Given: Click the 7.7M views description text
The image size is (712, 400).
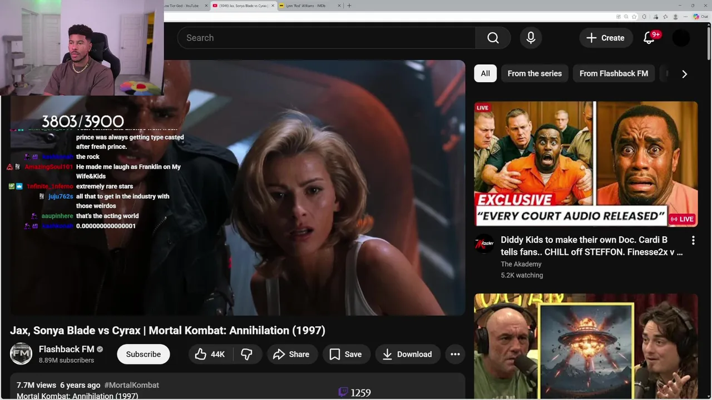Looking at the screenshot, I should pos(36,385).
